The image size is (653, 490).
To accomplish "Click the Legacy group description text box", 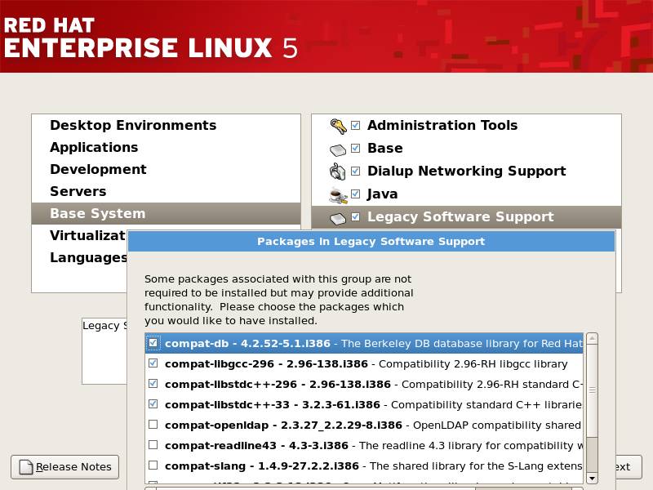I will [x=104, y=351].
